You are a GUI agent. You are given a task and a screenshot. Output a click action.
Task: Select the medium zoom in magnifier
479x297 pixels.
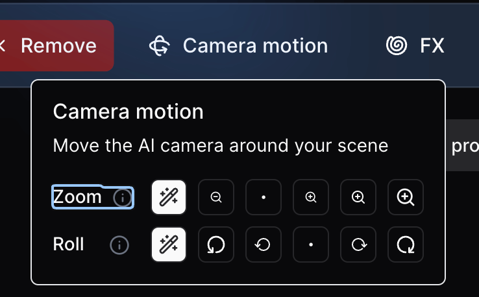click(x=358, y=197)
